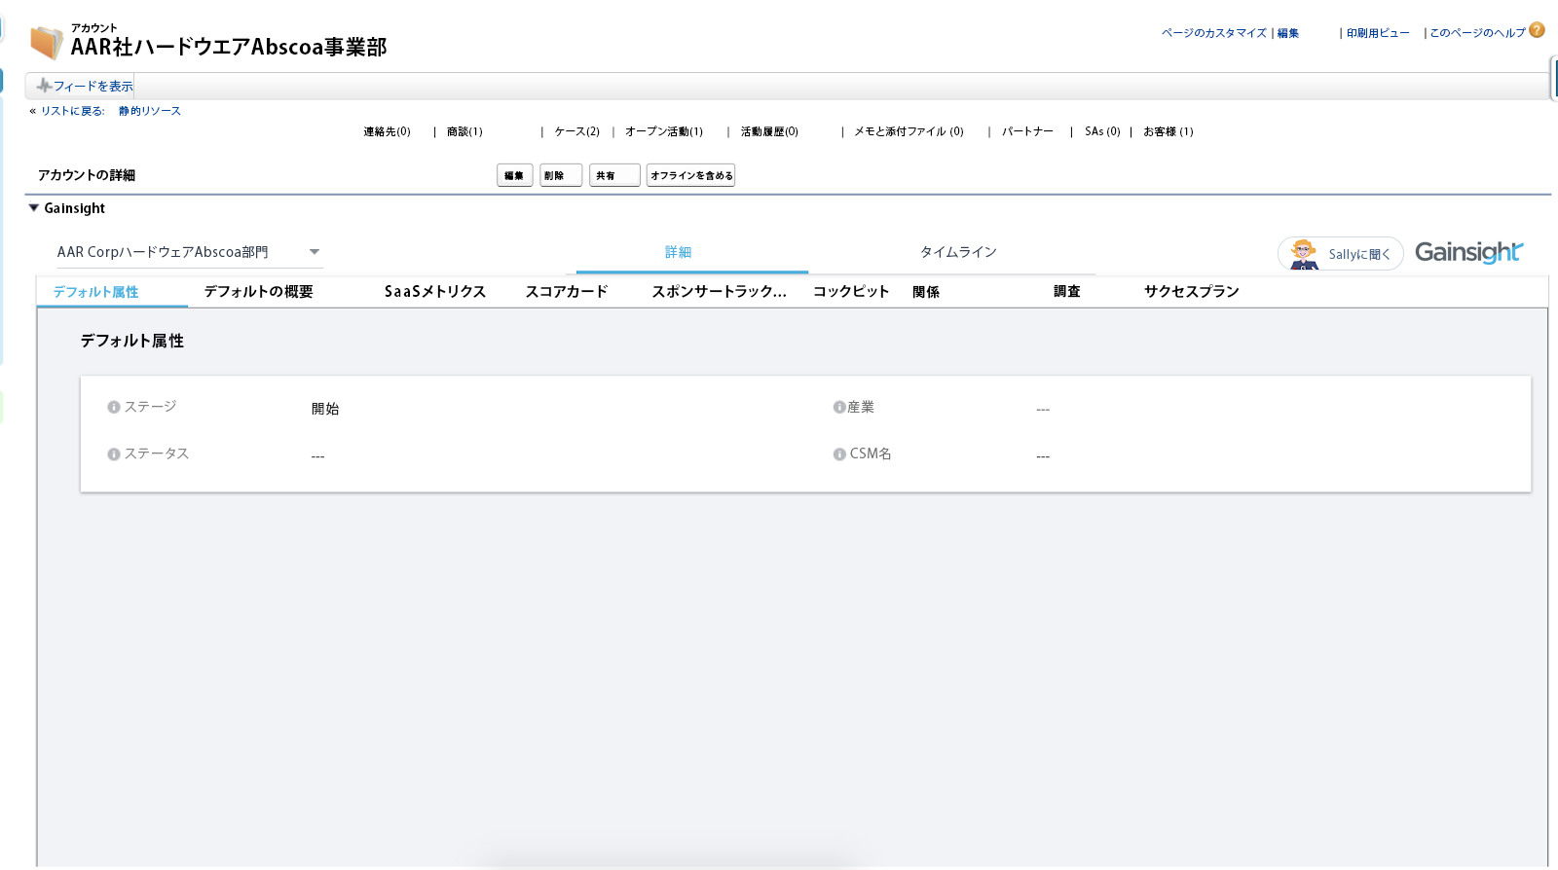
Task: Click フィードを表示 link
Action: [x=93, y=87]
